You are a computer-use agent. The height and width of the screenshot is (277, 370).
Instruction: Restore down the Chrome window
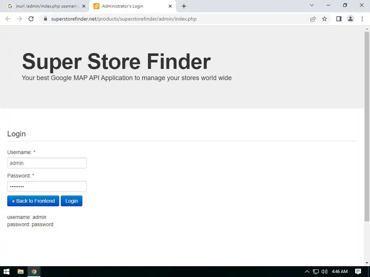coord(345,5)
